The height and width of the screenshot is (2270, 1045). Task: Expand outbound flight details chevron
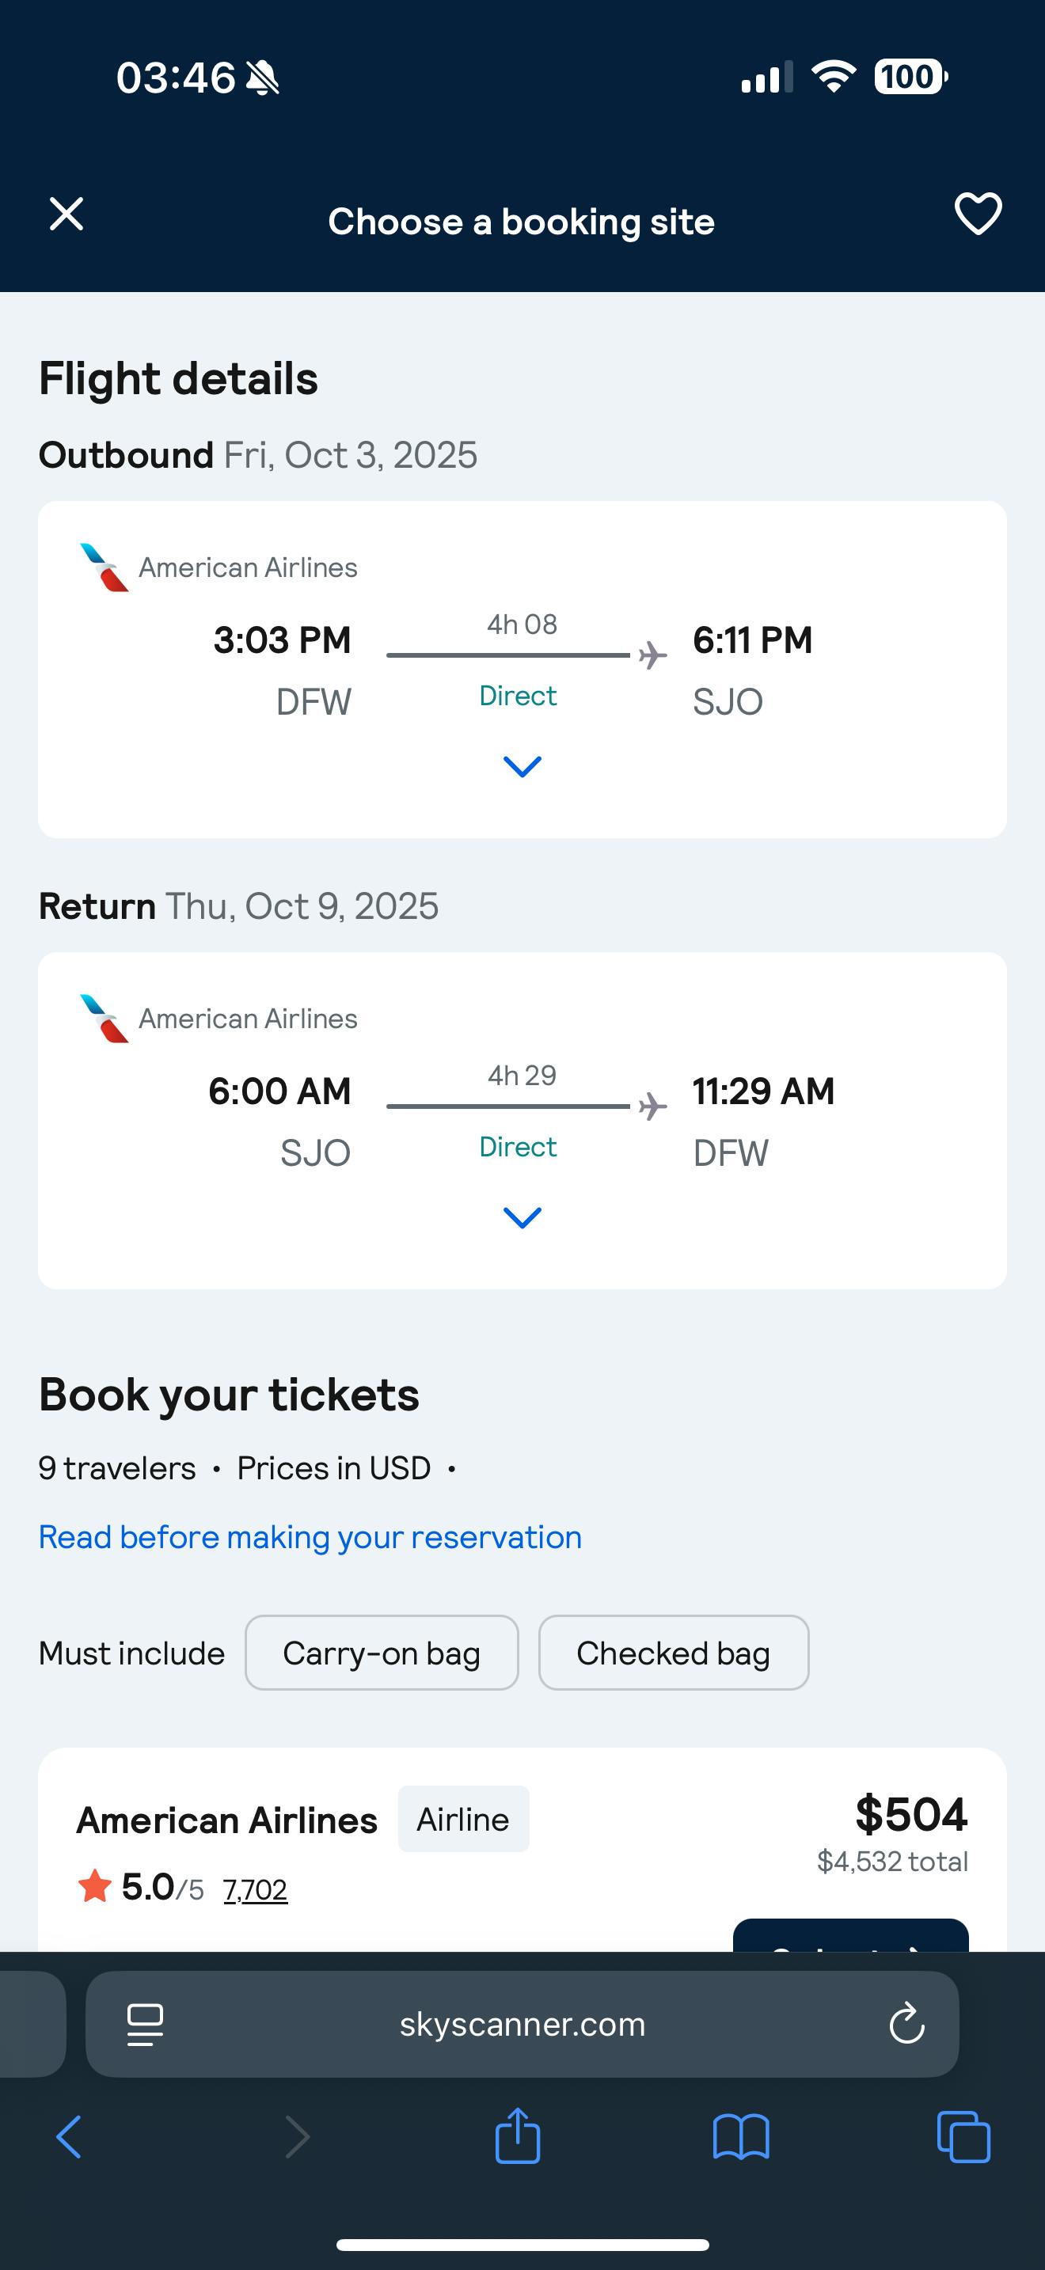point(522,767)
